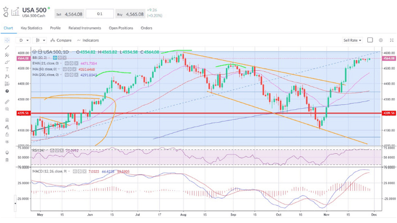Switch to the Chart tab
This screenshot has height=223, width=397.
click(x=8, y=28)
